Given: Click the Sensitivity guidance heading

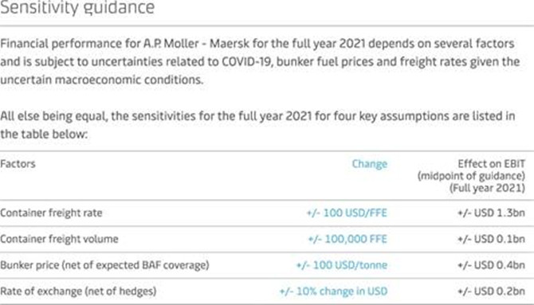Looking at the screenshot, I should (77, 7).
